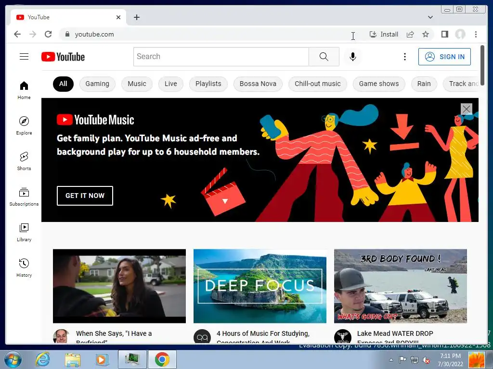This screenshot has height=369, width=493.
Task: Open Shorts in the sidebar
Action: pyautogui.click(x=24, y=161)
